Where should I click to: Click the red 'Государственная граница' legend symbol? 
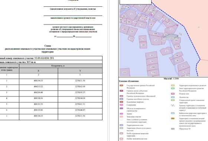coord(121,85)
